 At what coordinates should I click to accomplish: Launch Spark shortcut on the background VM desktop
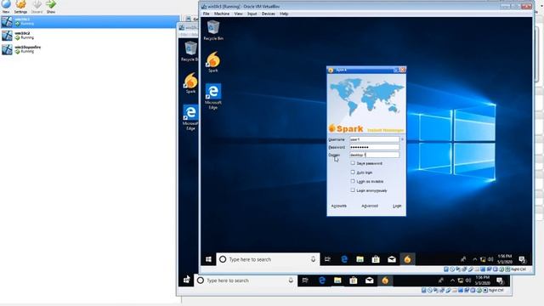(x=190, y=83)
